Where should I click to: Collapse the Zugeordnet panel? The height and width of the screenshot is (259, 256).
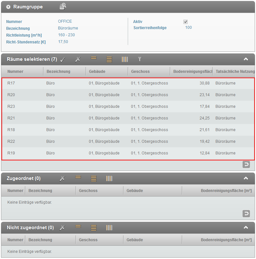[x=246, y=178]
